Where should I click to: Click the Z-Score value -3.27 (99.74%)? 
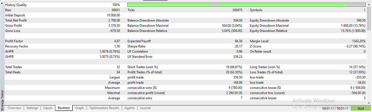[x=355, y=46]
